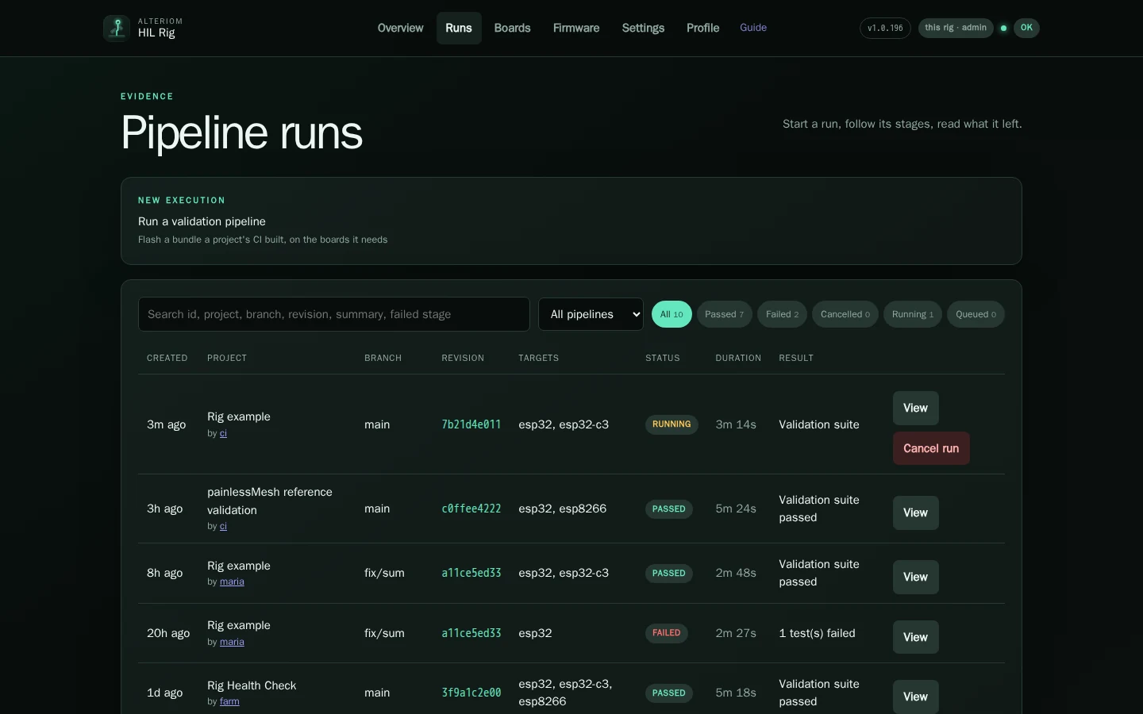View the running 7b21d4e011 run
Image resolution: width=1143 pixels, height=714 pixels.
click(x=915, y=408)
